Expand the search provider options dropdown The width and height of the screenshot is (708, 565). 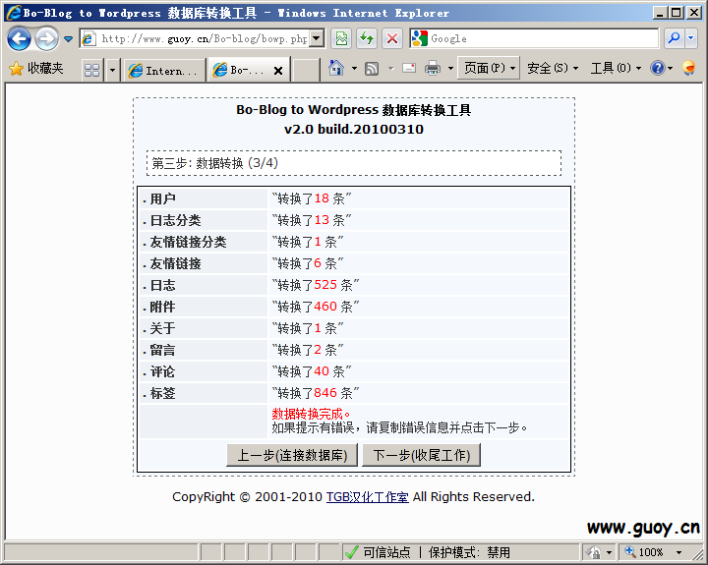(x=691, y=38)
